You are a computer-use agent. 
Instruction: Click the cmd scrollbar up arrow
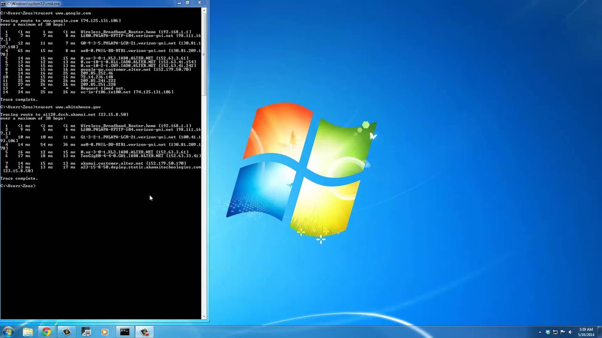pyautogui.click(x=204, y=10)
